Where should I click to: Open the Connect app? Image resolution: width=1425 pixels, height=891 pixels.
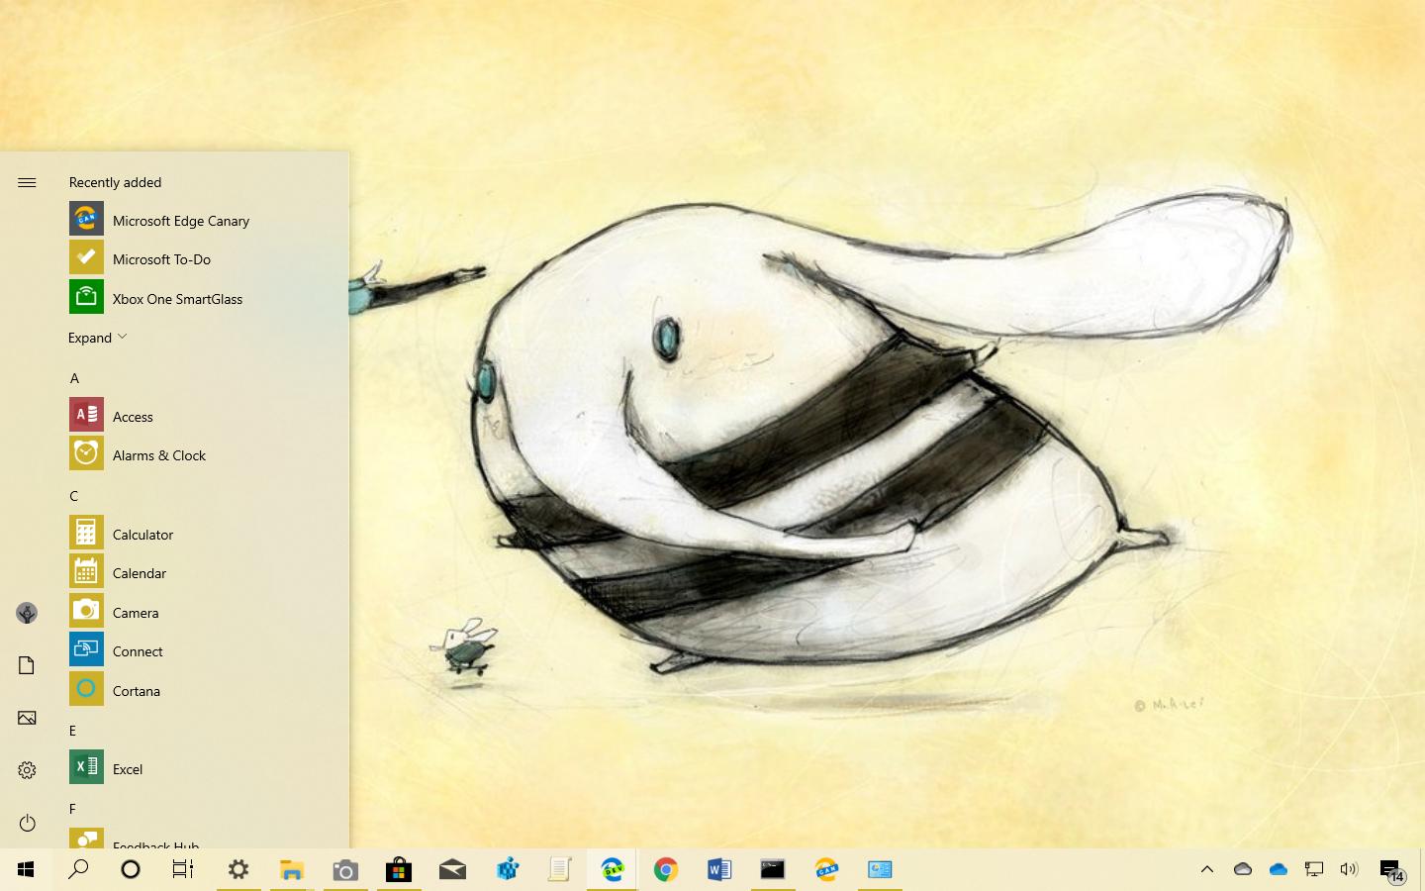pyautogui.click(x=138, y=650)
